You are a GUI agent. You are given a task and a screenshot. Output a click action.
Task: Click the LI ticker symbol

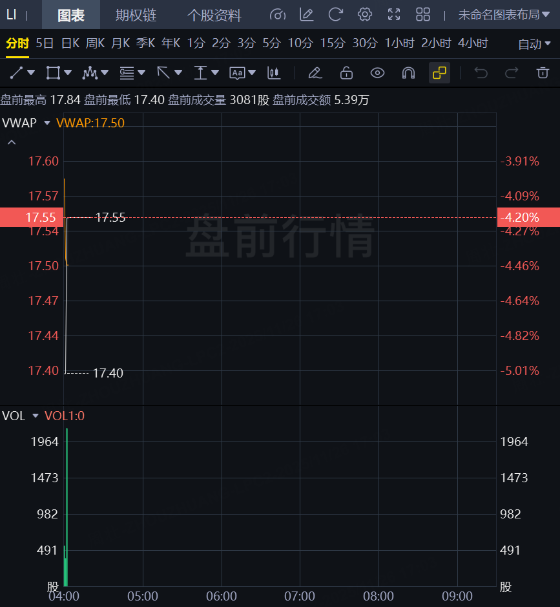[11, 15]
